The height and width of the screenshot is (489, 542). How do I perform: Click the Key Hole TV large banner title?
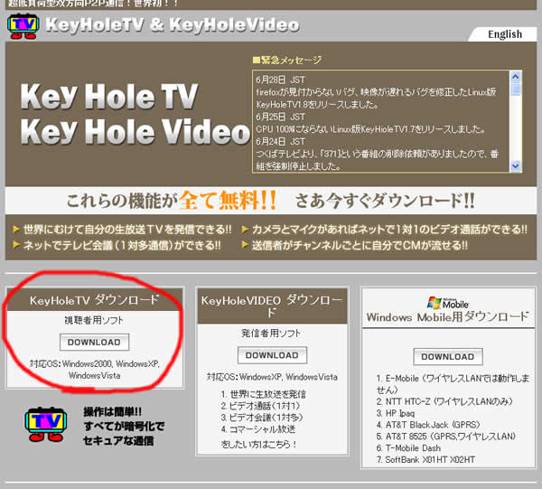click(x=109, y=96)
